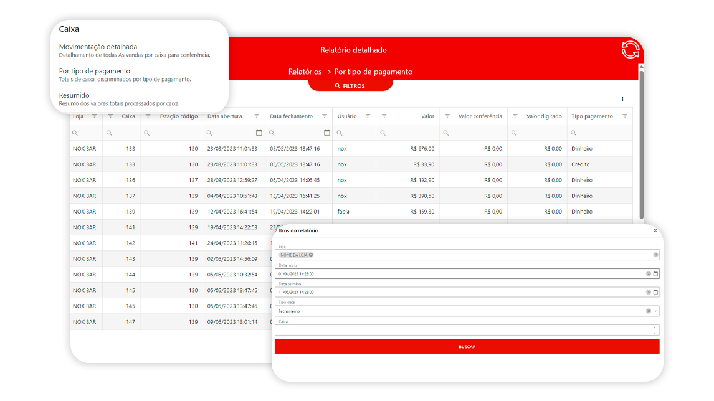Screen dimensions: 714x401
Task: Open the Data término calendar icon in filters
Action: [x=655, y=292]
